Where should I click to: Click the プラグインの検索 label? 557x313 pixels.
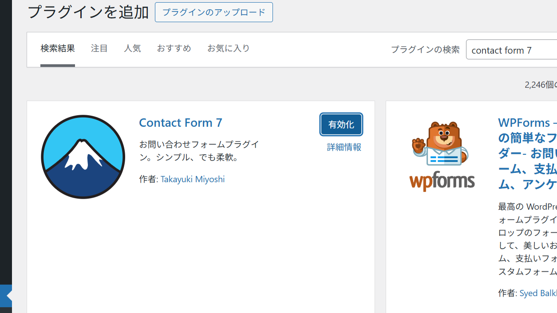coord(425,50)
